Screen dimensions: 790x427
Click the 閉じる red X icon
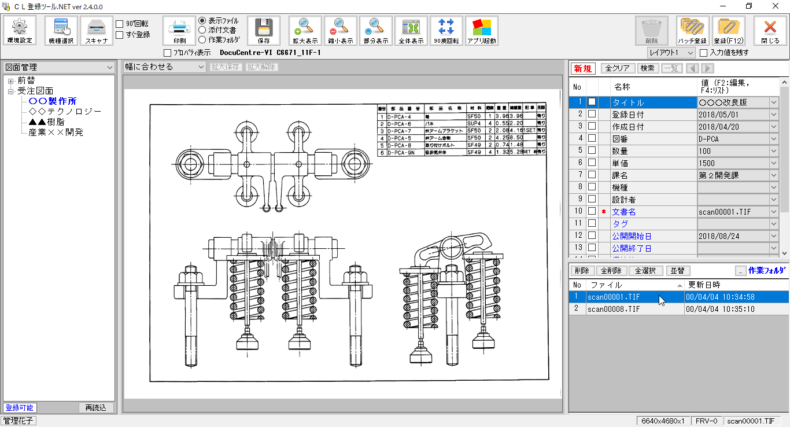pyautogui.click(x=770, y=31)
